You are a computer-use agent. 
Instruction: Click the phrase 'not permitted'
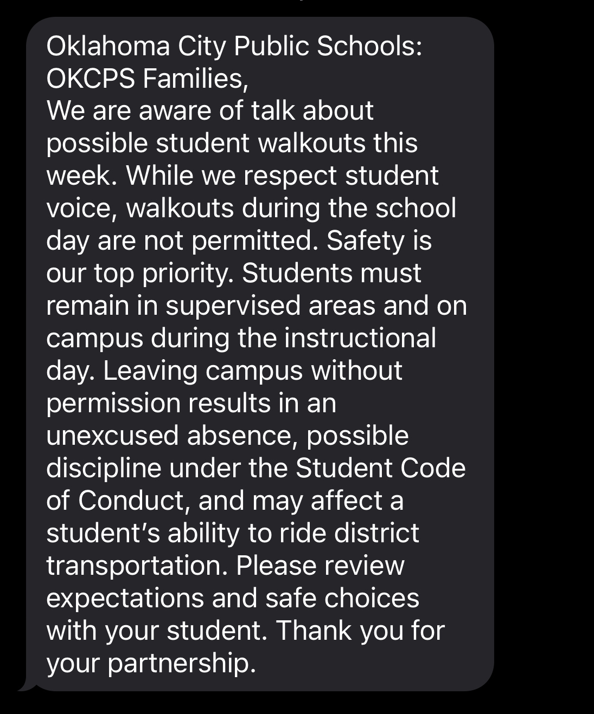coord(229,241)
